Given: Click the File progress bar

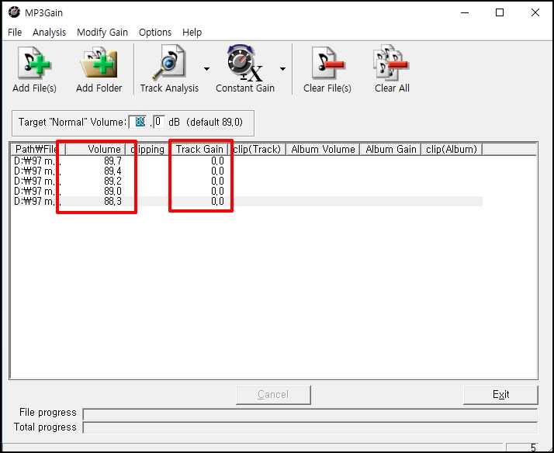Looking at the screenshot, I should [310, 413].
